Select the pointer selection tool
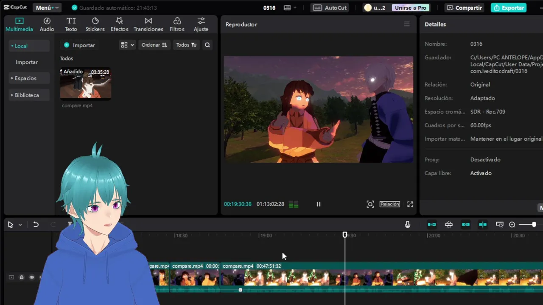 11,225
